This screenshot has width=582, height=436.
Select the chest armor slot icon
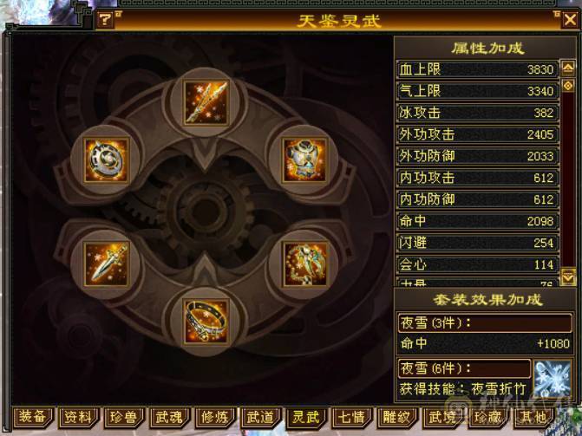click(x=304, y=160)
